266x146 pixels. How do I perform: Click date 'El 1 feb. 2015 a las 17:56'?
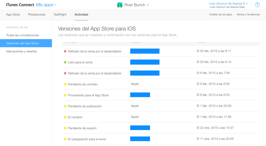coord(214,117)
